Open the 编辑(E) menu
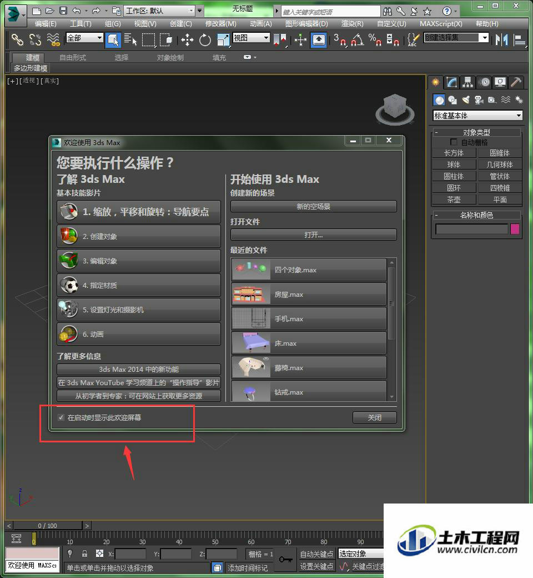Viewport: 533px width, 578px height. (46, 23)
